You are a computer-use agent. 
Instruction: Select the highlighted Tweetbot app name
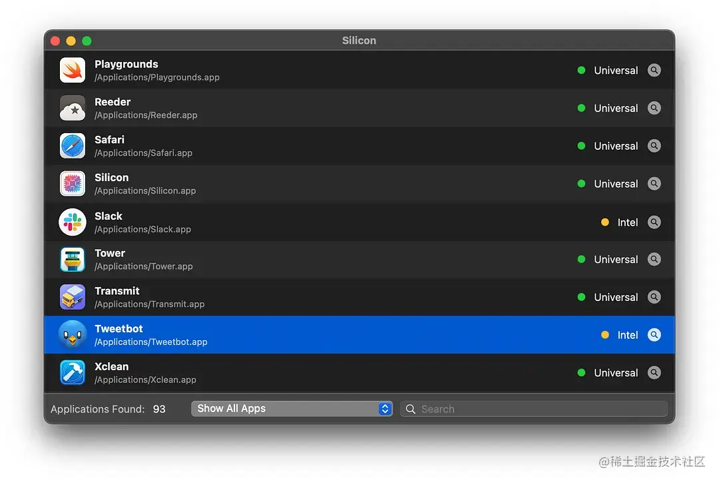pos(119,328)
